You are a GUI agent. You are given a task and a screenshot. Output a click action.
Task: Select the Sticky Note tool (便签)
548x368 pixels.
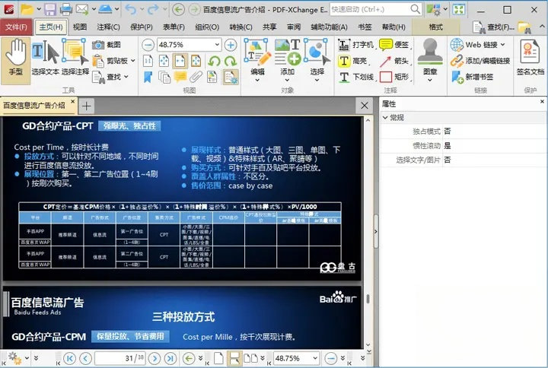394,45
